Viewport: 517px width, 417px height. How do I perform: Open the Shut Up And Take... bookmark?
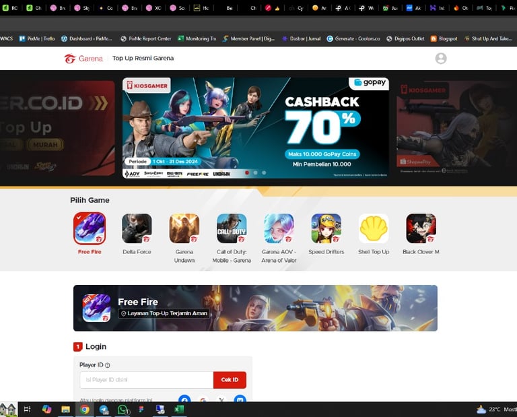[x=488, y=38]
